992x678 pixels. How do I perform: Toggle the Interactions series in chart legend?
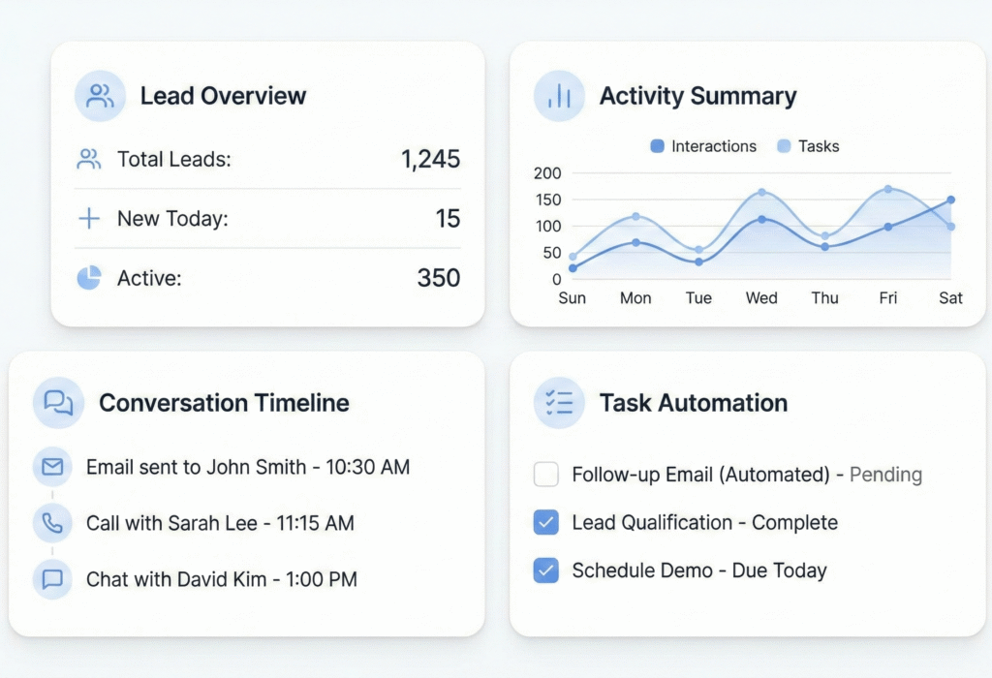703,146
